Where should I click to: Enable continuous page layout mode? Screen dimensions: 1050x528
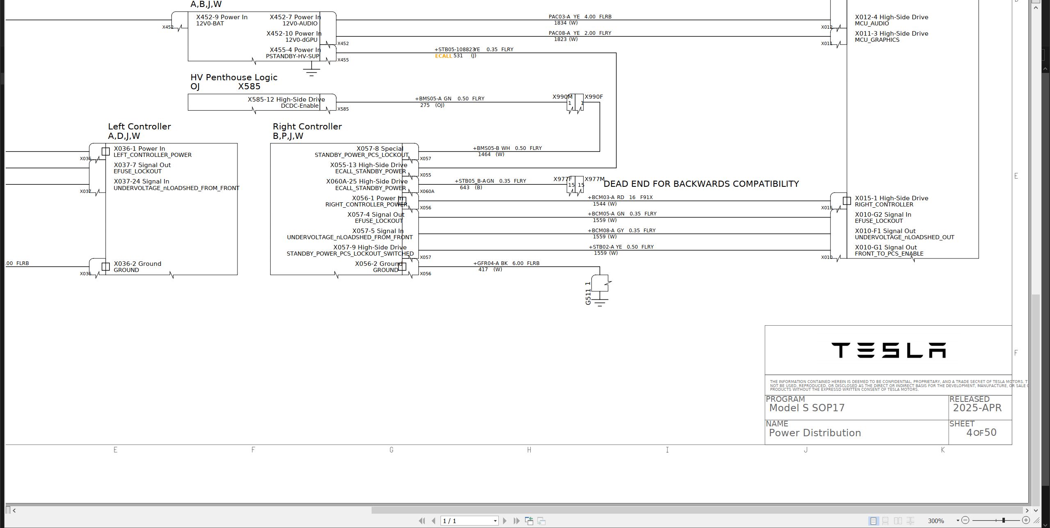pos(886,521)
